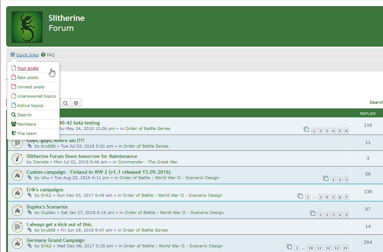The height and width of the screenshot is (252, 383).
Task: Open Germany Grand Campaign topic
Action: point(55,240)
